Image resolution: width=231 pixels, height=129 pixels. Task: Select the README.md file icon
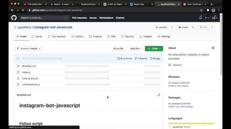[x=18, y=66]
